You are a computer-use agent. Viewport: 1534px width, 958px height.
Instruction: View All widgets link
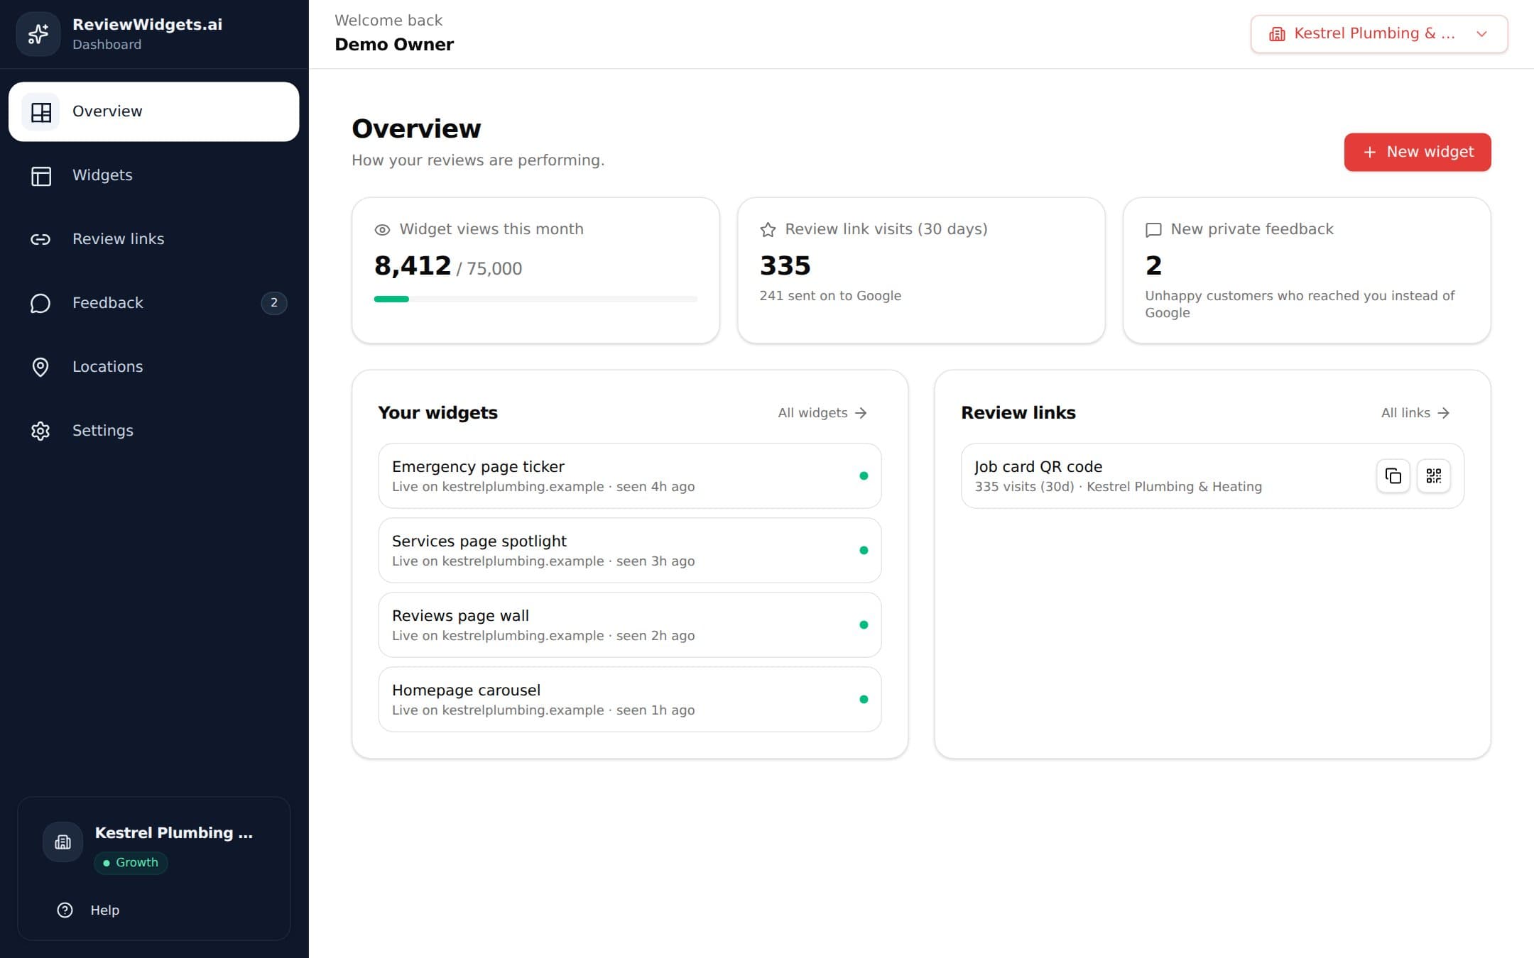tap(822, 413)
